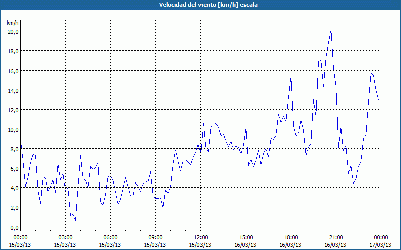Image resolution: width=401 pixels, height=250 pixels.
Task: Select the "14,0" y-axis value
Action: click(x=12, y=91)
